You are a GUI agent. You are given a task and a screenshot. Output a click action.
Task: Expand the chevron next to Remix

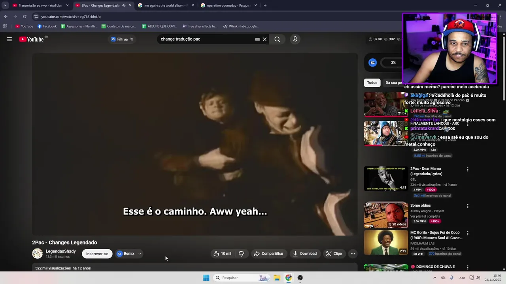tap(140, 254)
